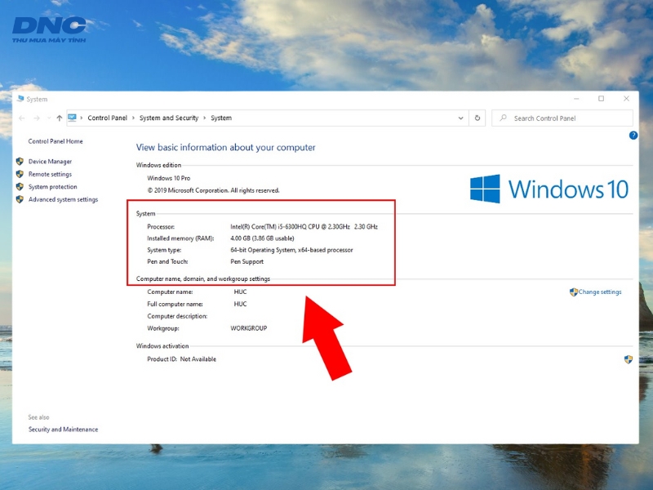
Task: Open Device Manager from the sidebar
Action: pyautogui.click(x=50, y=161)
